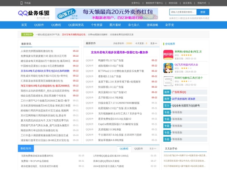The height and width of the screenshot is (170, 227).
Task: Open QQ软件 navigation menu
Action: tap(39, 25)
